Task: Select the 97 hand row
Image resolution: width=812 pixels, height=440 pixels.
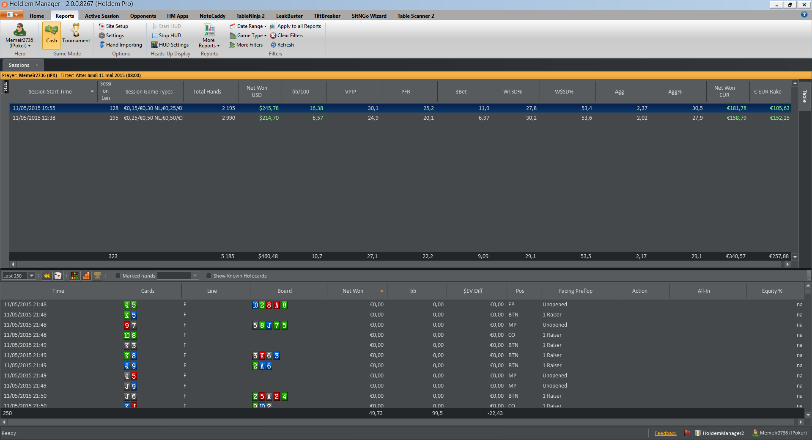Action: pos(403,325)
